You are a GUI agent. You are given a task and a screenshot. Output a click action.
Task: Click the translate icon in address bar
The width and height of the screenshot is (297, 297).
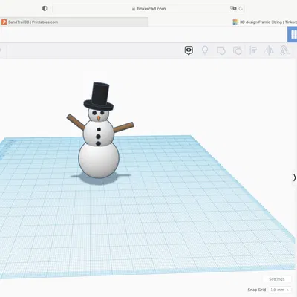tap(233, 8)
